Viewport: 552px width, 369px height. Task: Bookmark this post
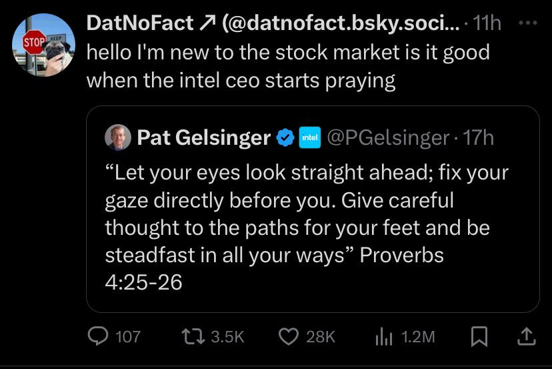[x=479, y=337]
